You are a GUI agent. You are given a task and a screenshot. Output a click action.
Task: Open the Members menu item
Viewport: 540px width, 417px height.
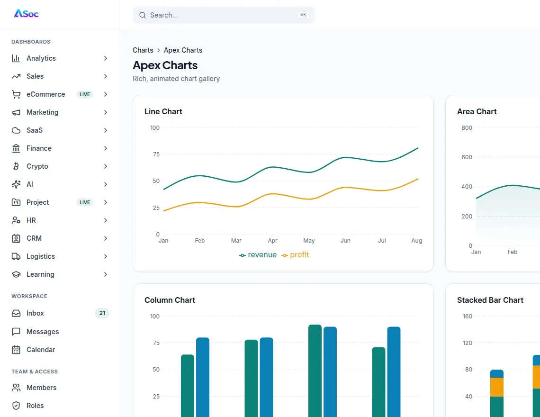click(60, 388)
